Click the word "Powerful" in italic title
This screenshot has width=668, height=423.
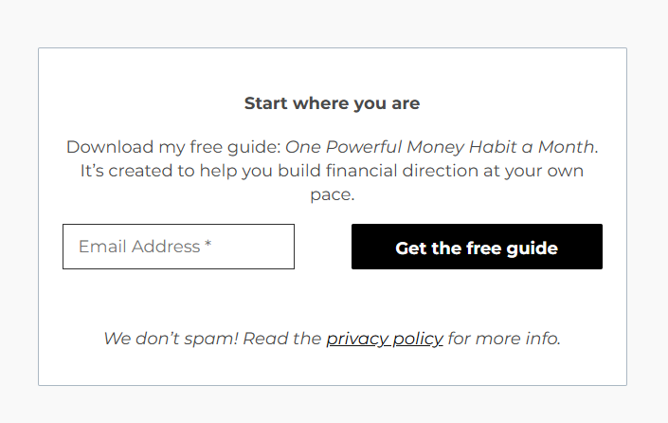364,147
